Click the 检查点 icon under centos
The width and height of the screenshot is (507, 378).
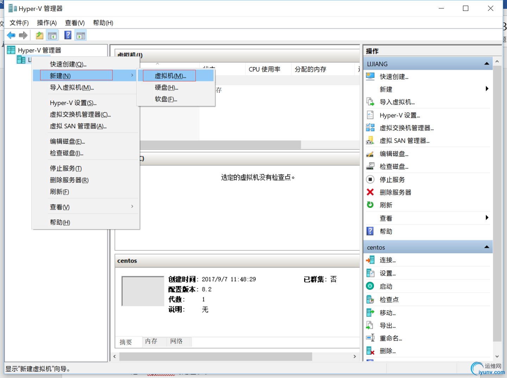click(x=370, y=299)
